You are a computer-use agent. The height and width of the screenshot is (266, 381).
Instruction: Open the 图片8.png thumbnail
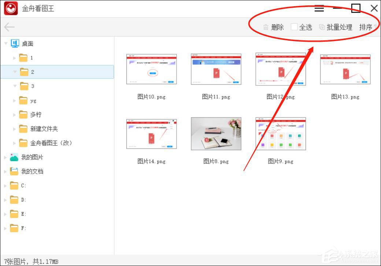216,134
